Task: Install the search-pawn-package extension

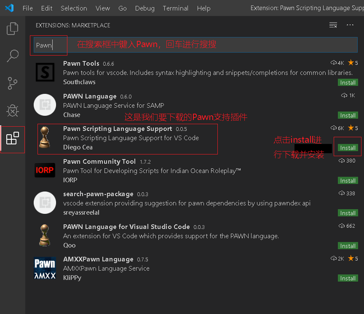Action: [348, 213]
